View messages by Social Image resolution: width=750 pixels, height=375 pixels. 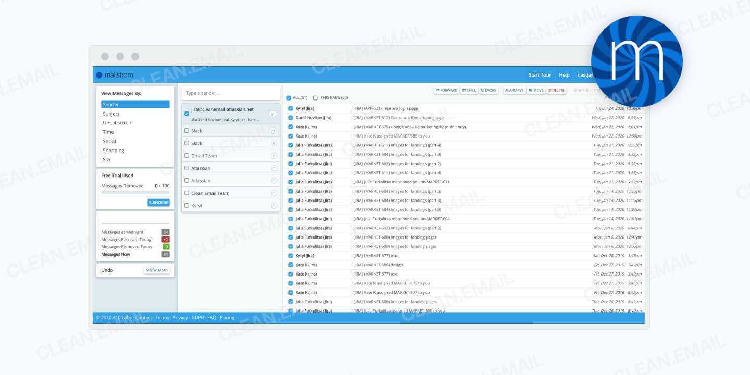pyautogui.click(x=109, y=141)
